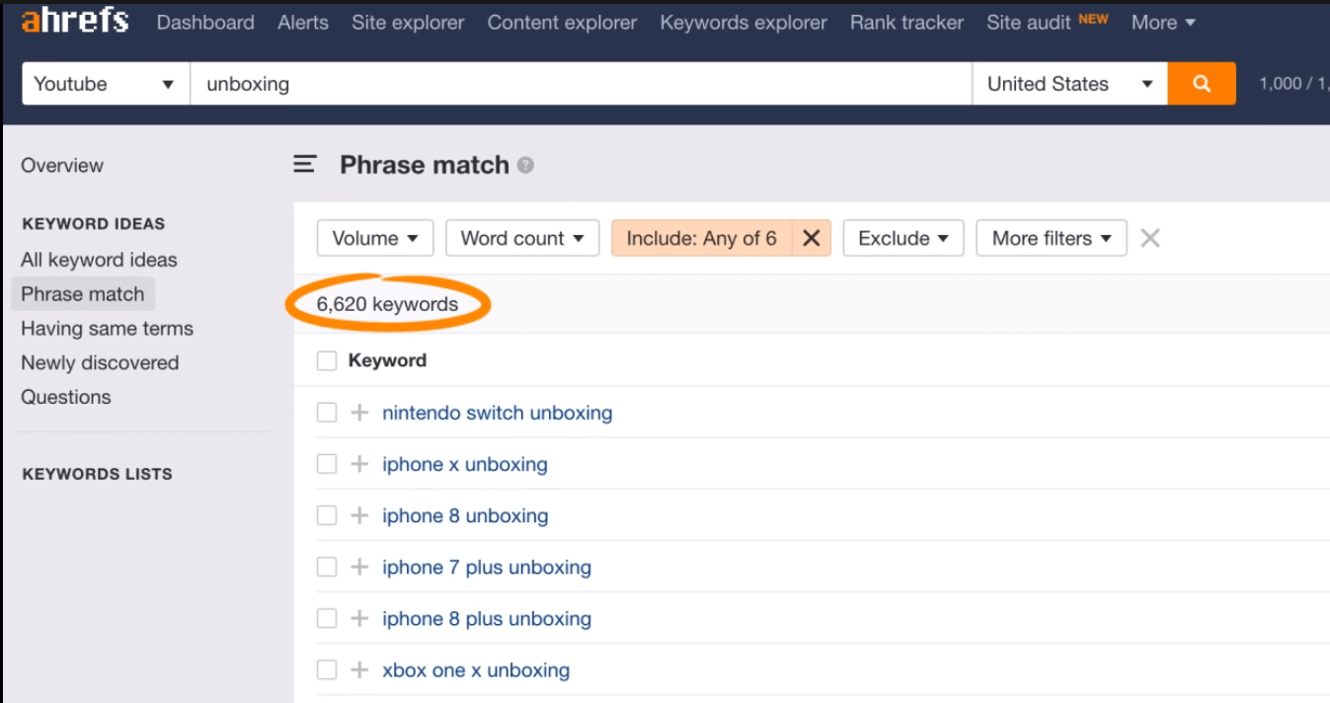
Task: Select Newly discovered in sidebar
Action: [100, 362]
